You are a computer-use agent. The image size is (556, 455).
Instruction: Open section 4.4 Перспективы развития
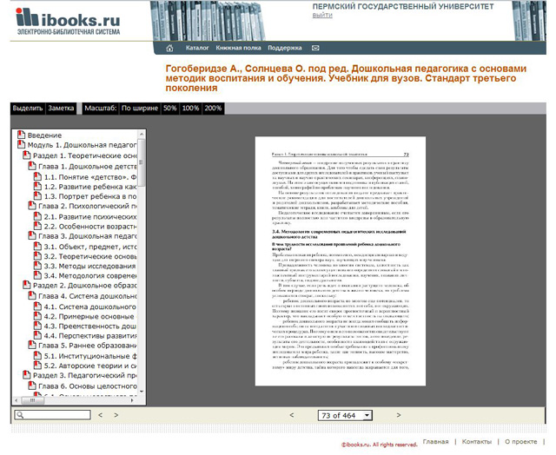click(x=90, y=335)
